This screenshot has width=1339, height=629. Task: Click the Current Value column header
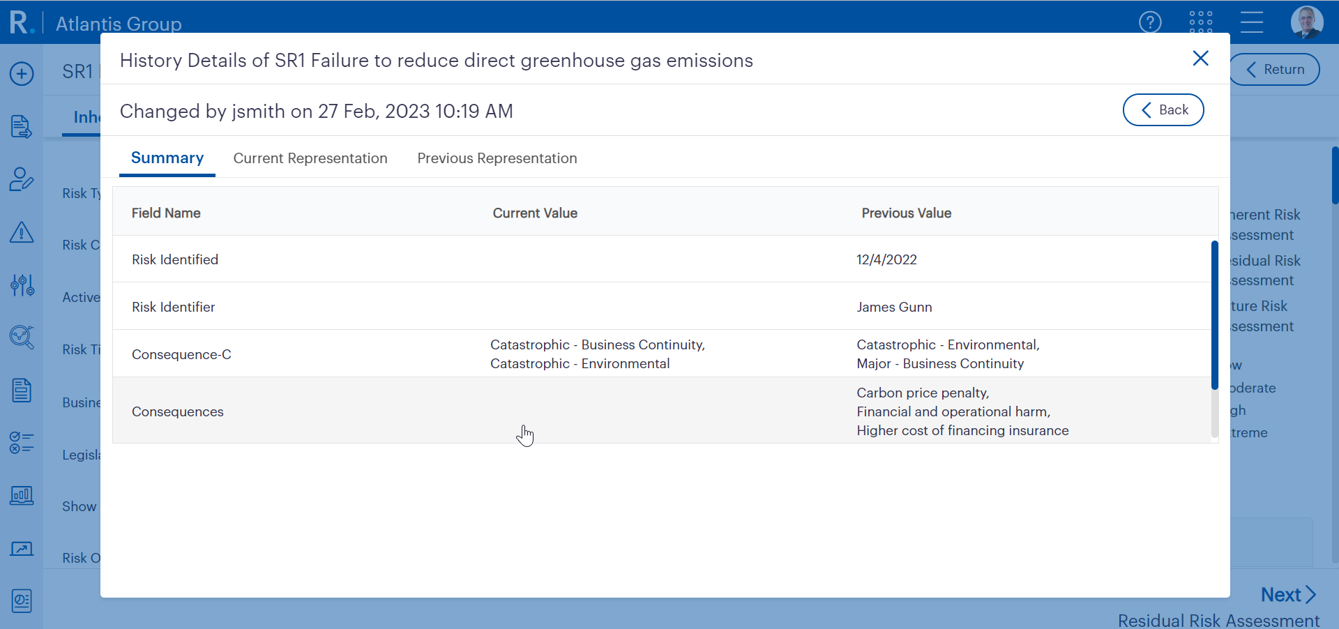point(535,213)
